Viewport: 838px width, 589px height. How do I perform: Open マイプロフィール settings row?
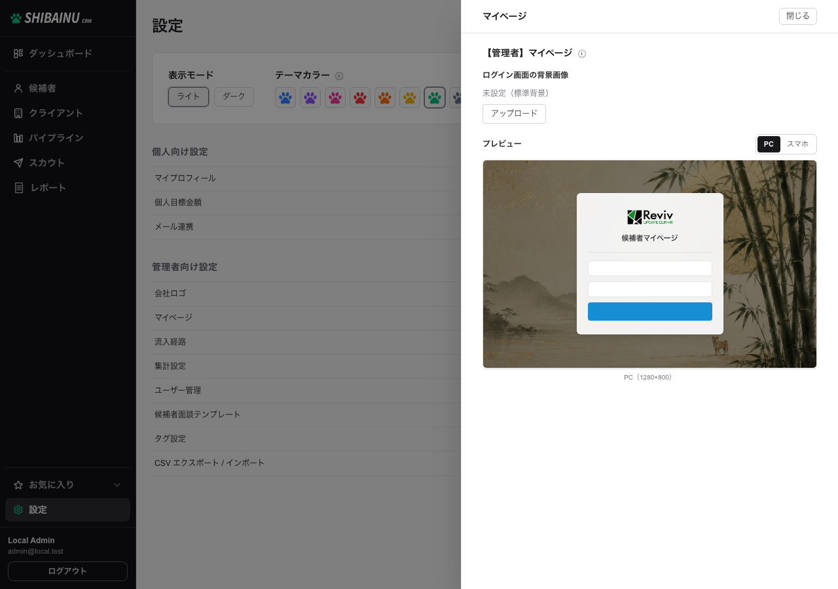pos(306,178)
